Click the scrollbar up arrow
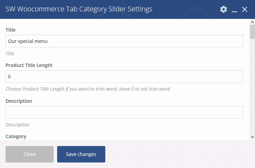The image size is (255, 168). click(x=252, y=22)
